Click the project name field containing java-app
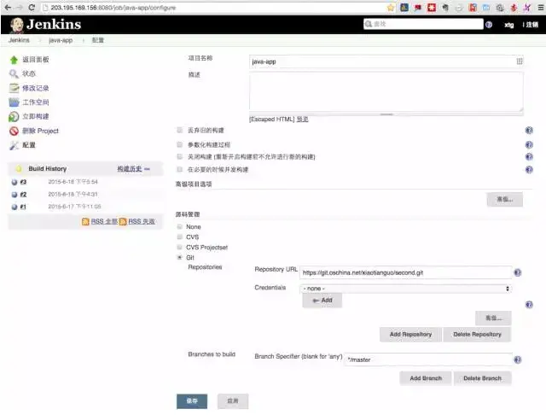This screenshot has height=415, width=546. [386, 61]
